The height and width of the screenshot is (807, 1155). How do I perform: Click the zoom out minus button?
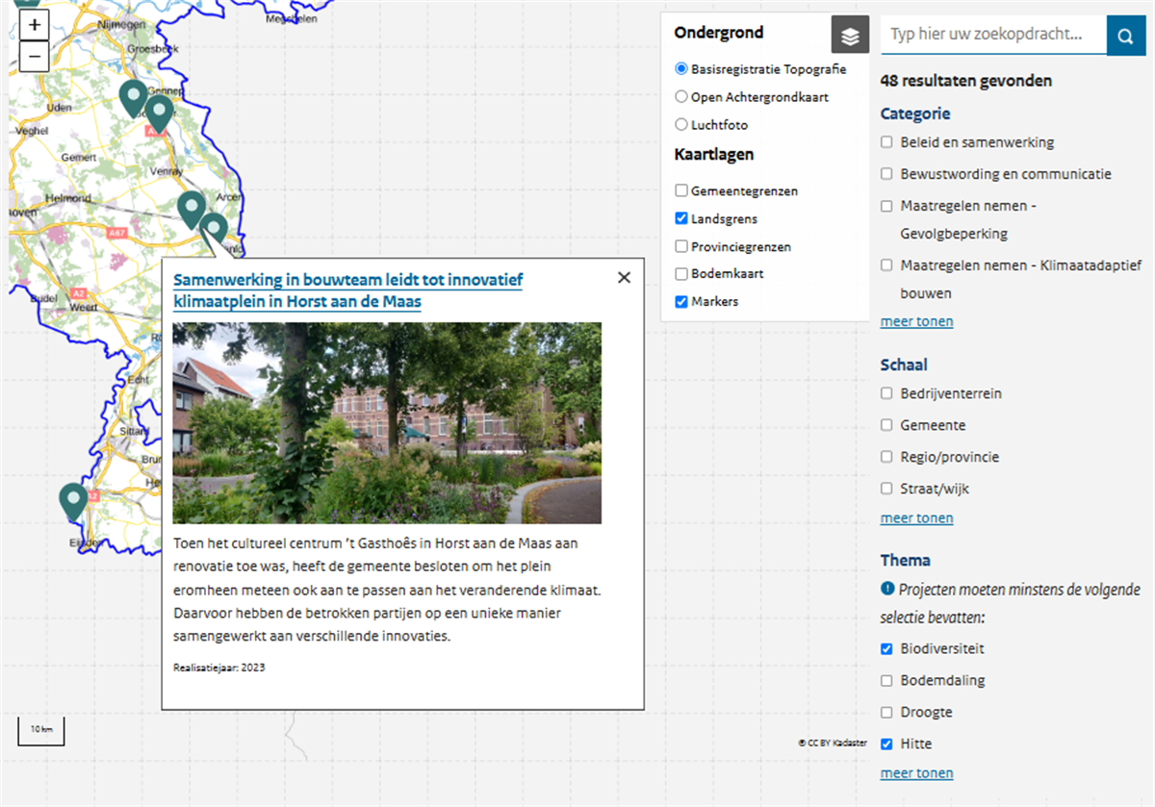coord(35,56)
